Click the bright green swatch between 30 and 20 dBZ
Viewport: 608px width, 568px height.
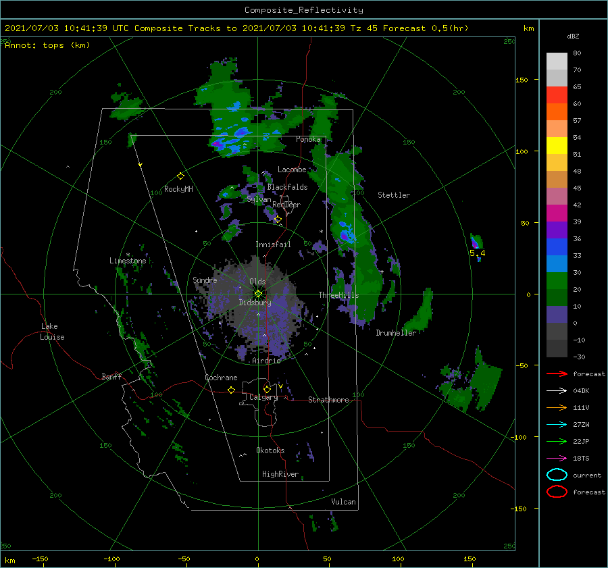(557, 281)
